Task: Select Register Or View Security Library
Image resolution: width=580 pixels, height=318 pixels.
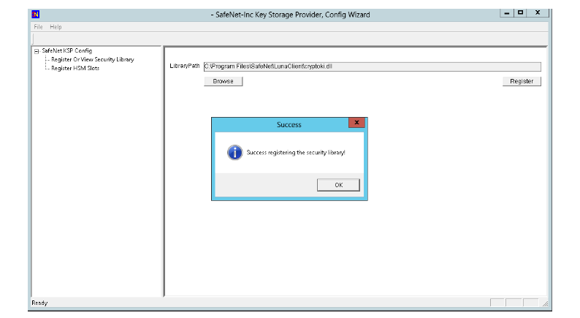Action: point(93,59)
